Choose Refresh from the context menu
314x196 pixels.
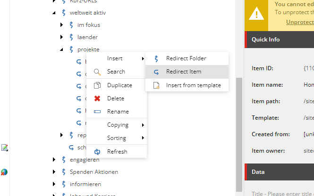tap(116, 152)
